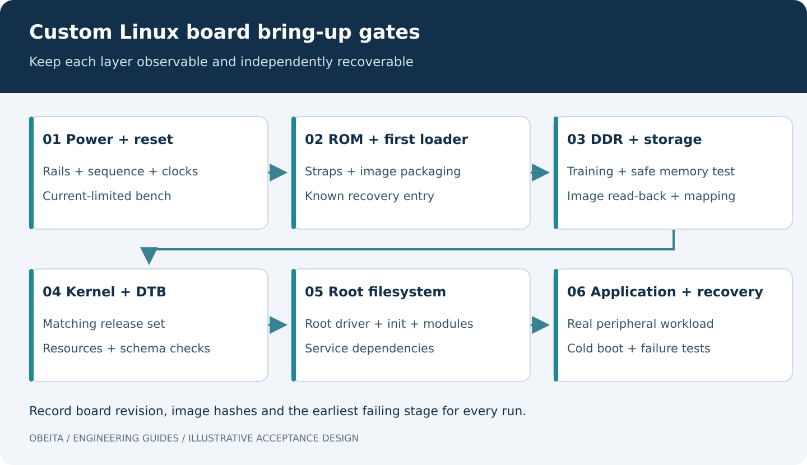Click 'Matching release set' line
Image resolution: width=807 pixels, height=465 pixels.
coord(104,324)
